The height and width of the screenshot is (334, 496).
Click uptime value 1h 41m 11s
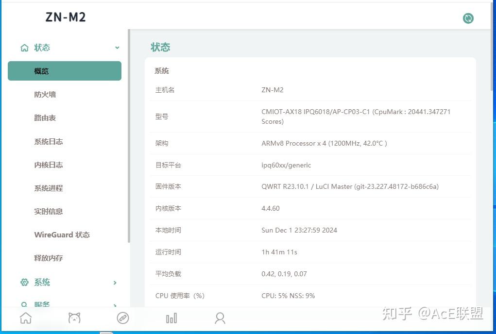tap(279, 252)
